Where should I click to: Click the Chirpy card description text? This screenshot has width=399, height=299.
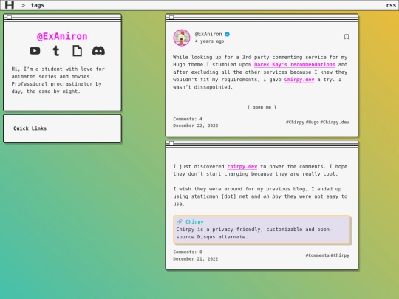click(x=254, y=233)
